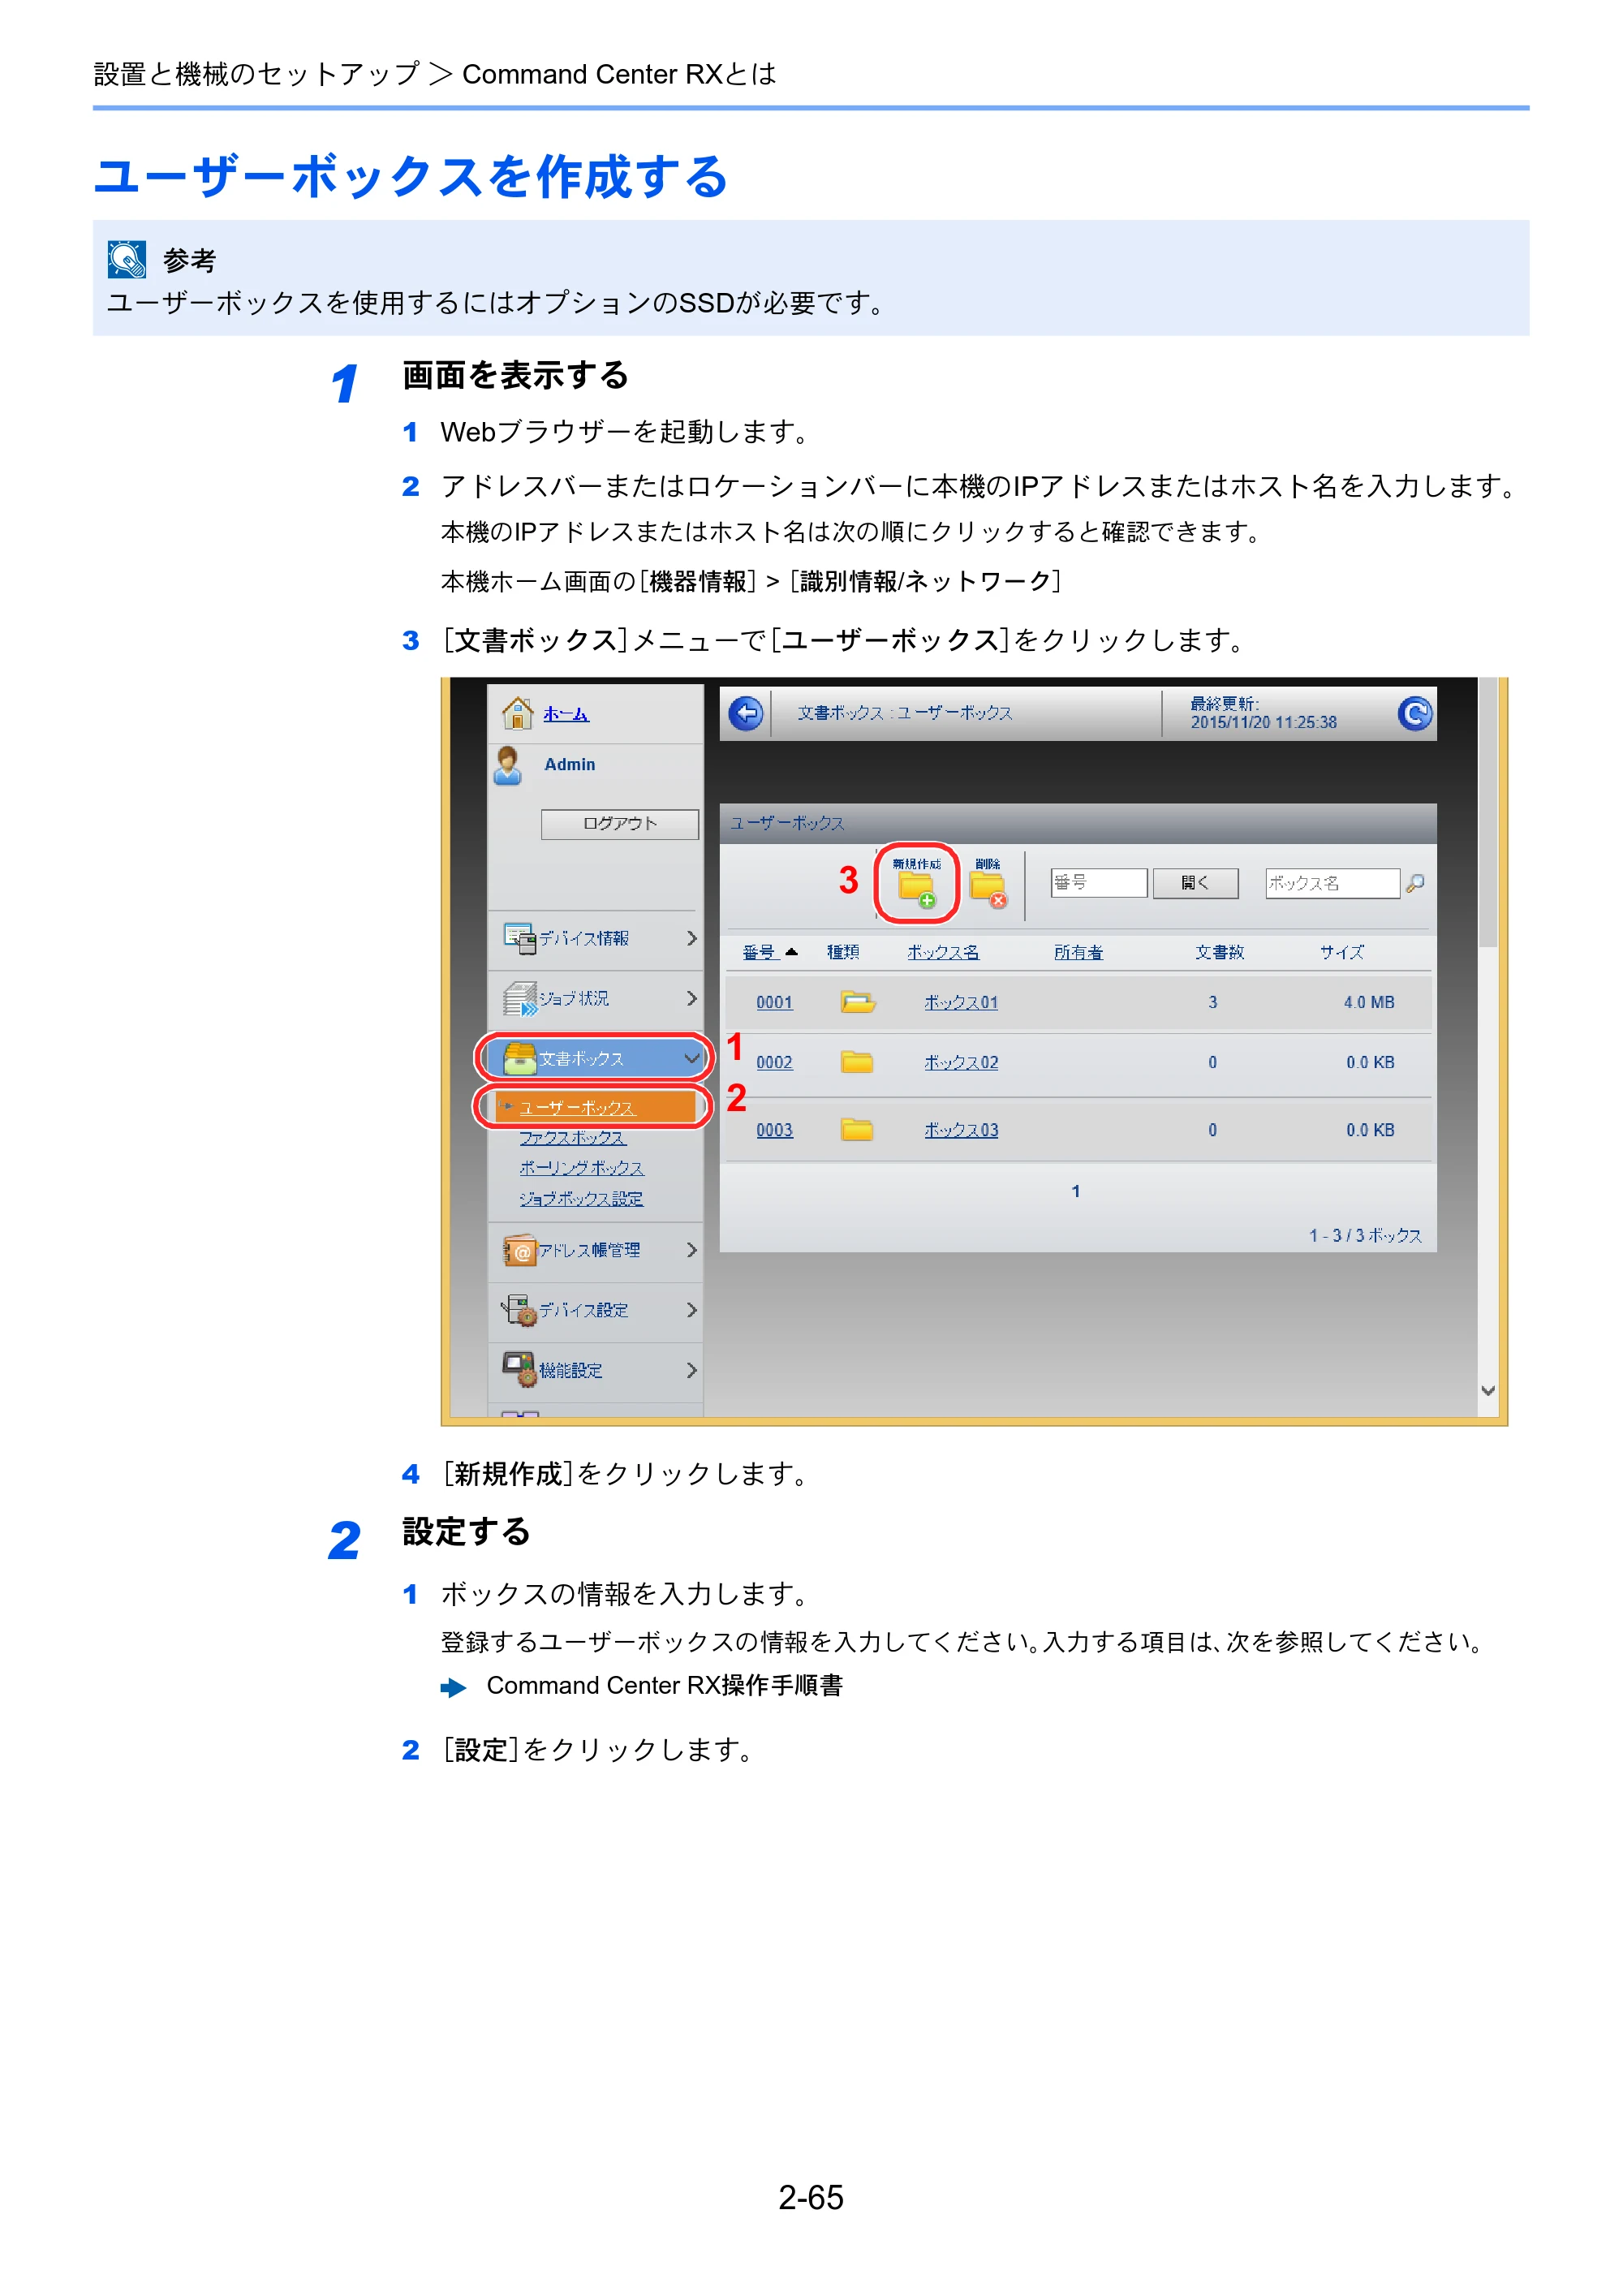Viewport: 1623px width, 2296px height.
Task: Expand the デバイス設定 menu chevron
Action: (x=691, y=1310)
